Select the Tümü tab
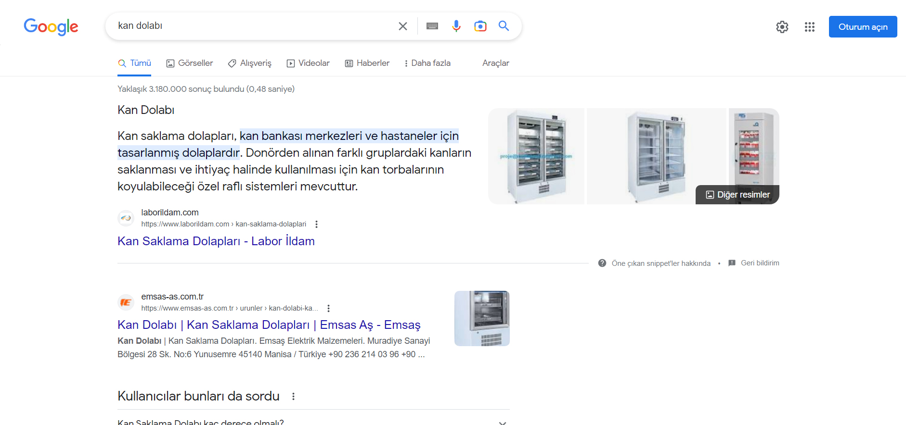The image size is (906, 425). 134,63
